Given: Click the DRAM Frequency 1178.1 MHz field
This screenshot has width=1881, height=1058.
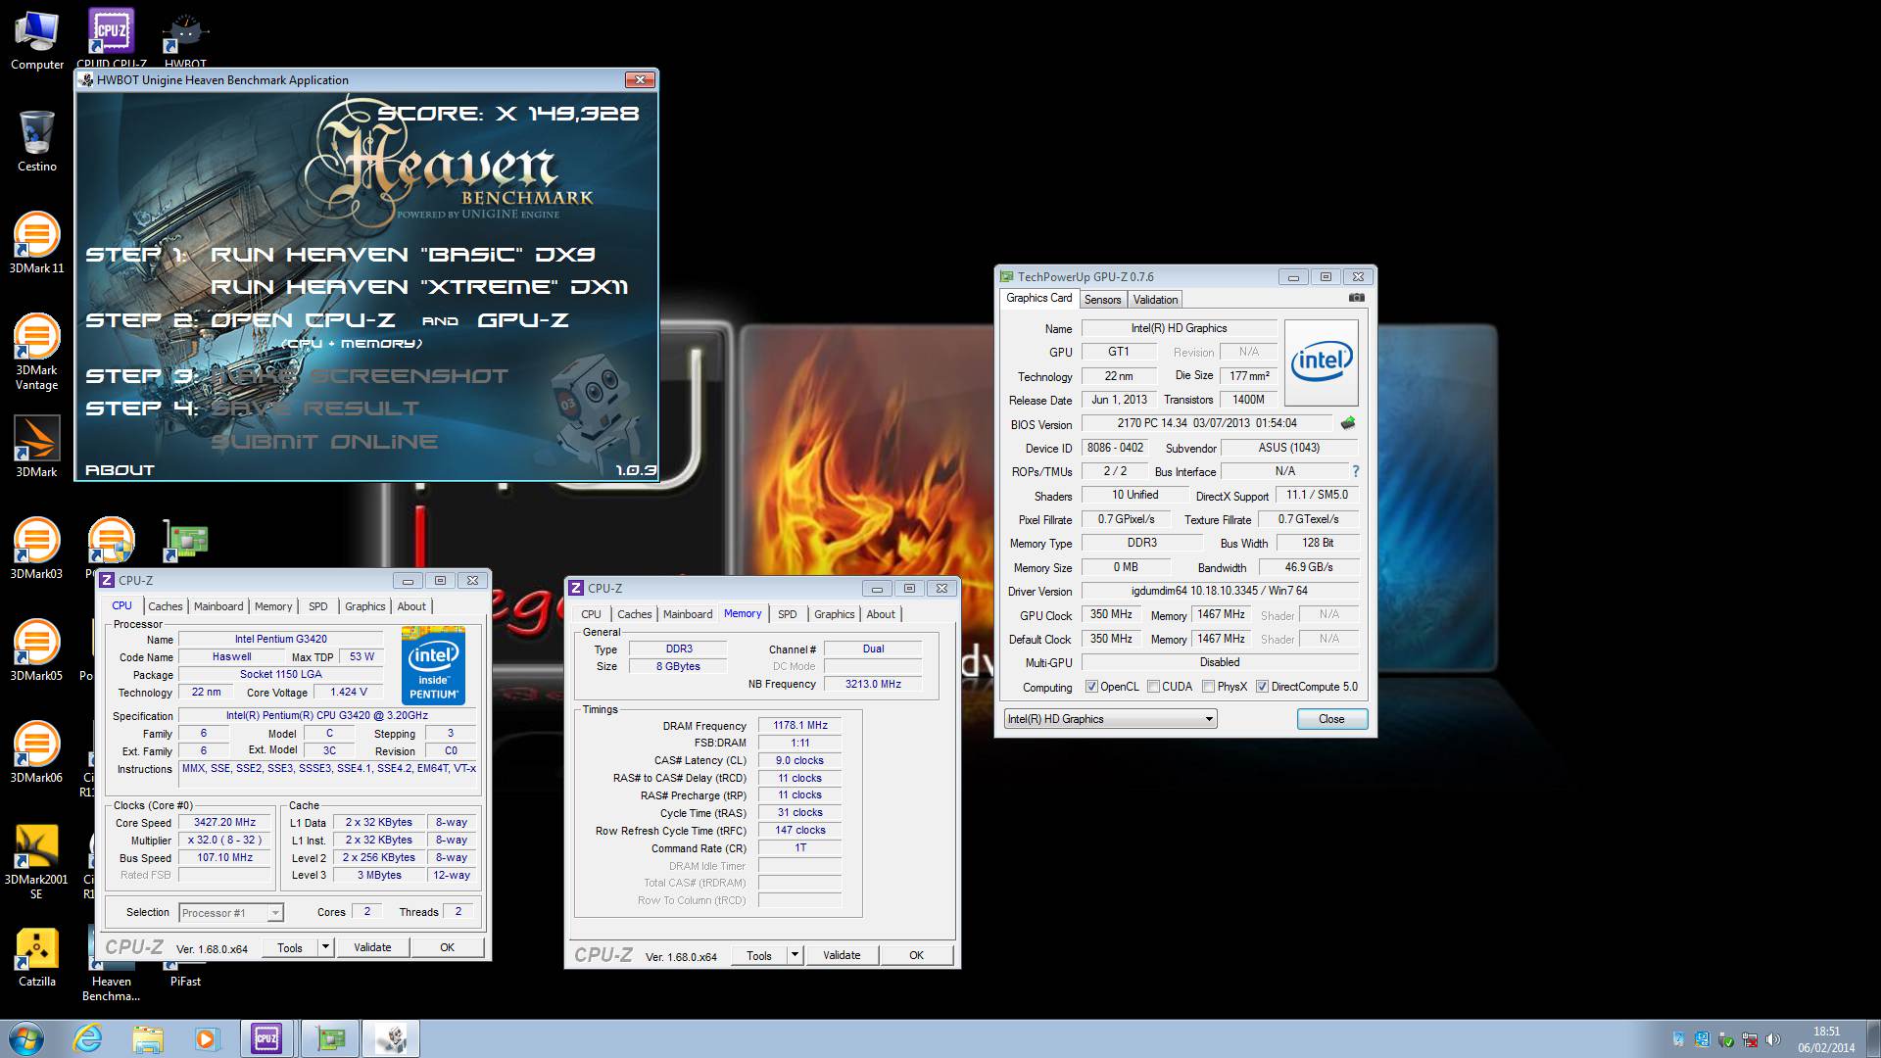Looking at the screenshot, I should pyautogui.click(x=800, y=726).
